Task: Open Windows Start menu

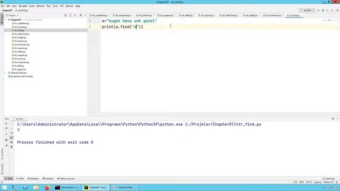Action: tap(4, 187)
